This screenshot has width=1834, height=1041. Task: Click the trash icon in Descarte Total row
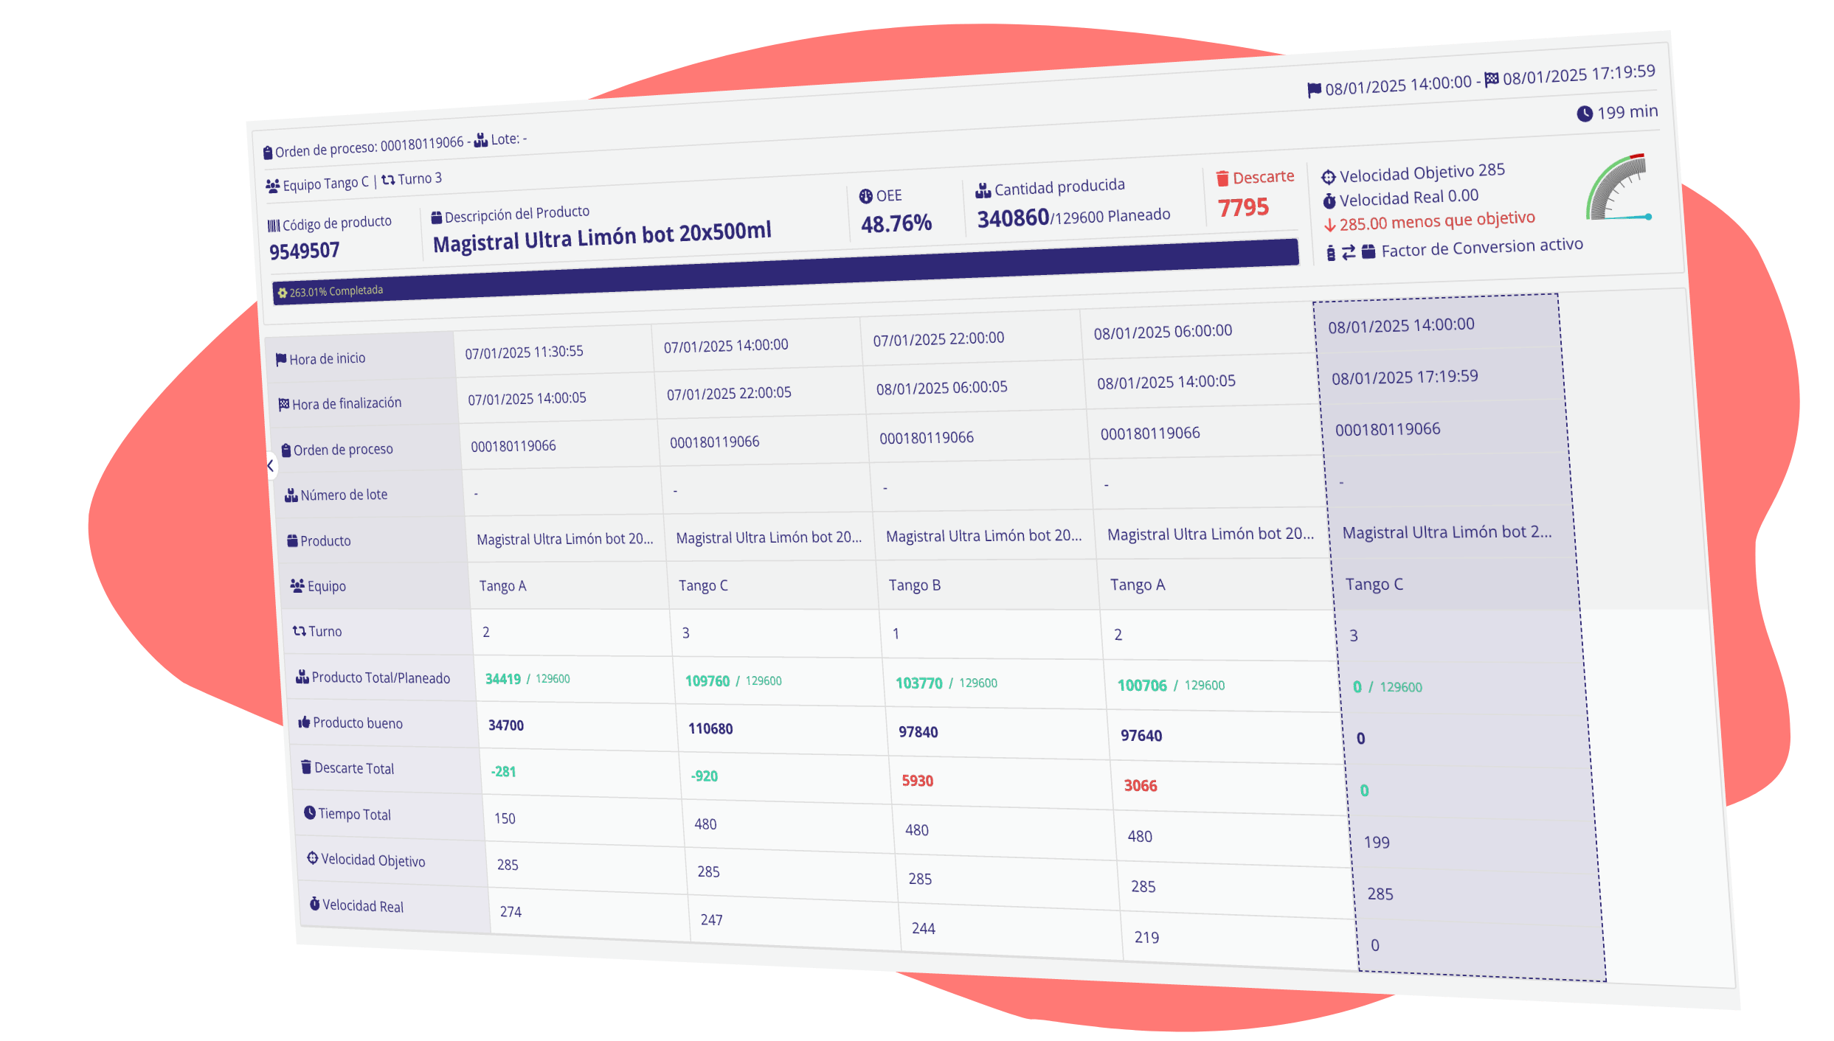tap(306, 767)
